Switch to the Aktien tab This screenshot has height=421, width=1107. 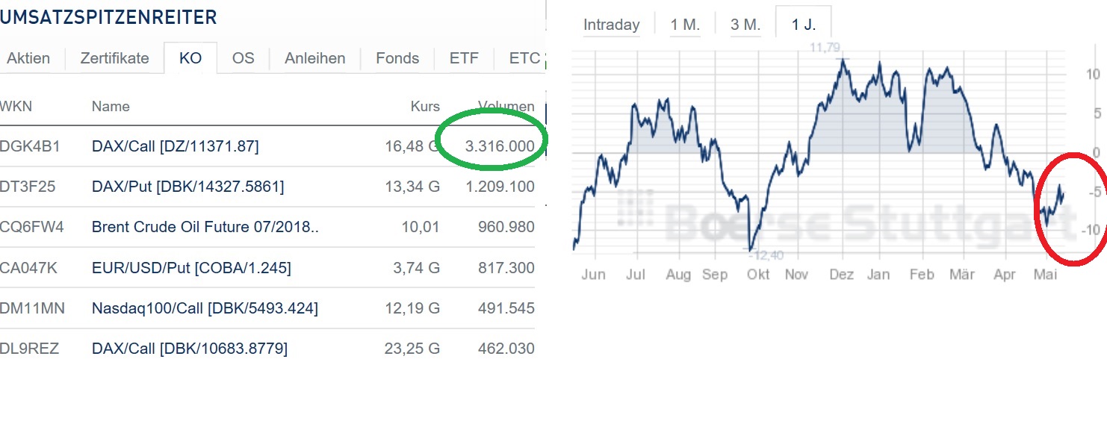(28, 58)
